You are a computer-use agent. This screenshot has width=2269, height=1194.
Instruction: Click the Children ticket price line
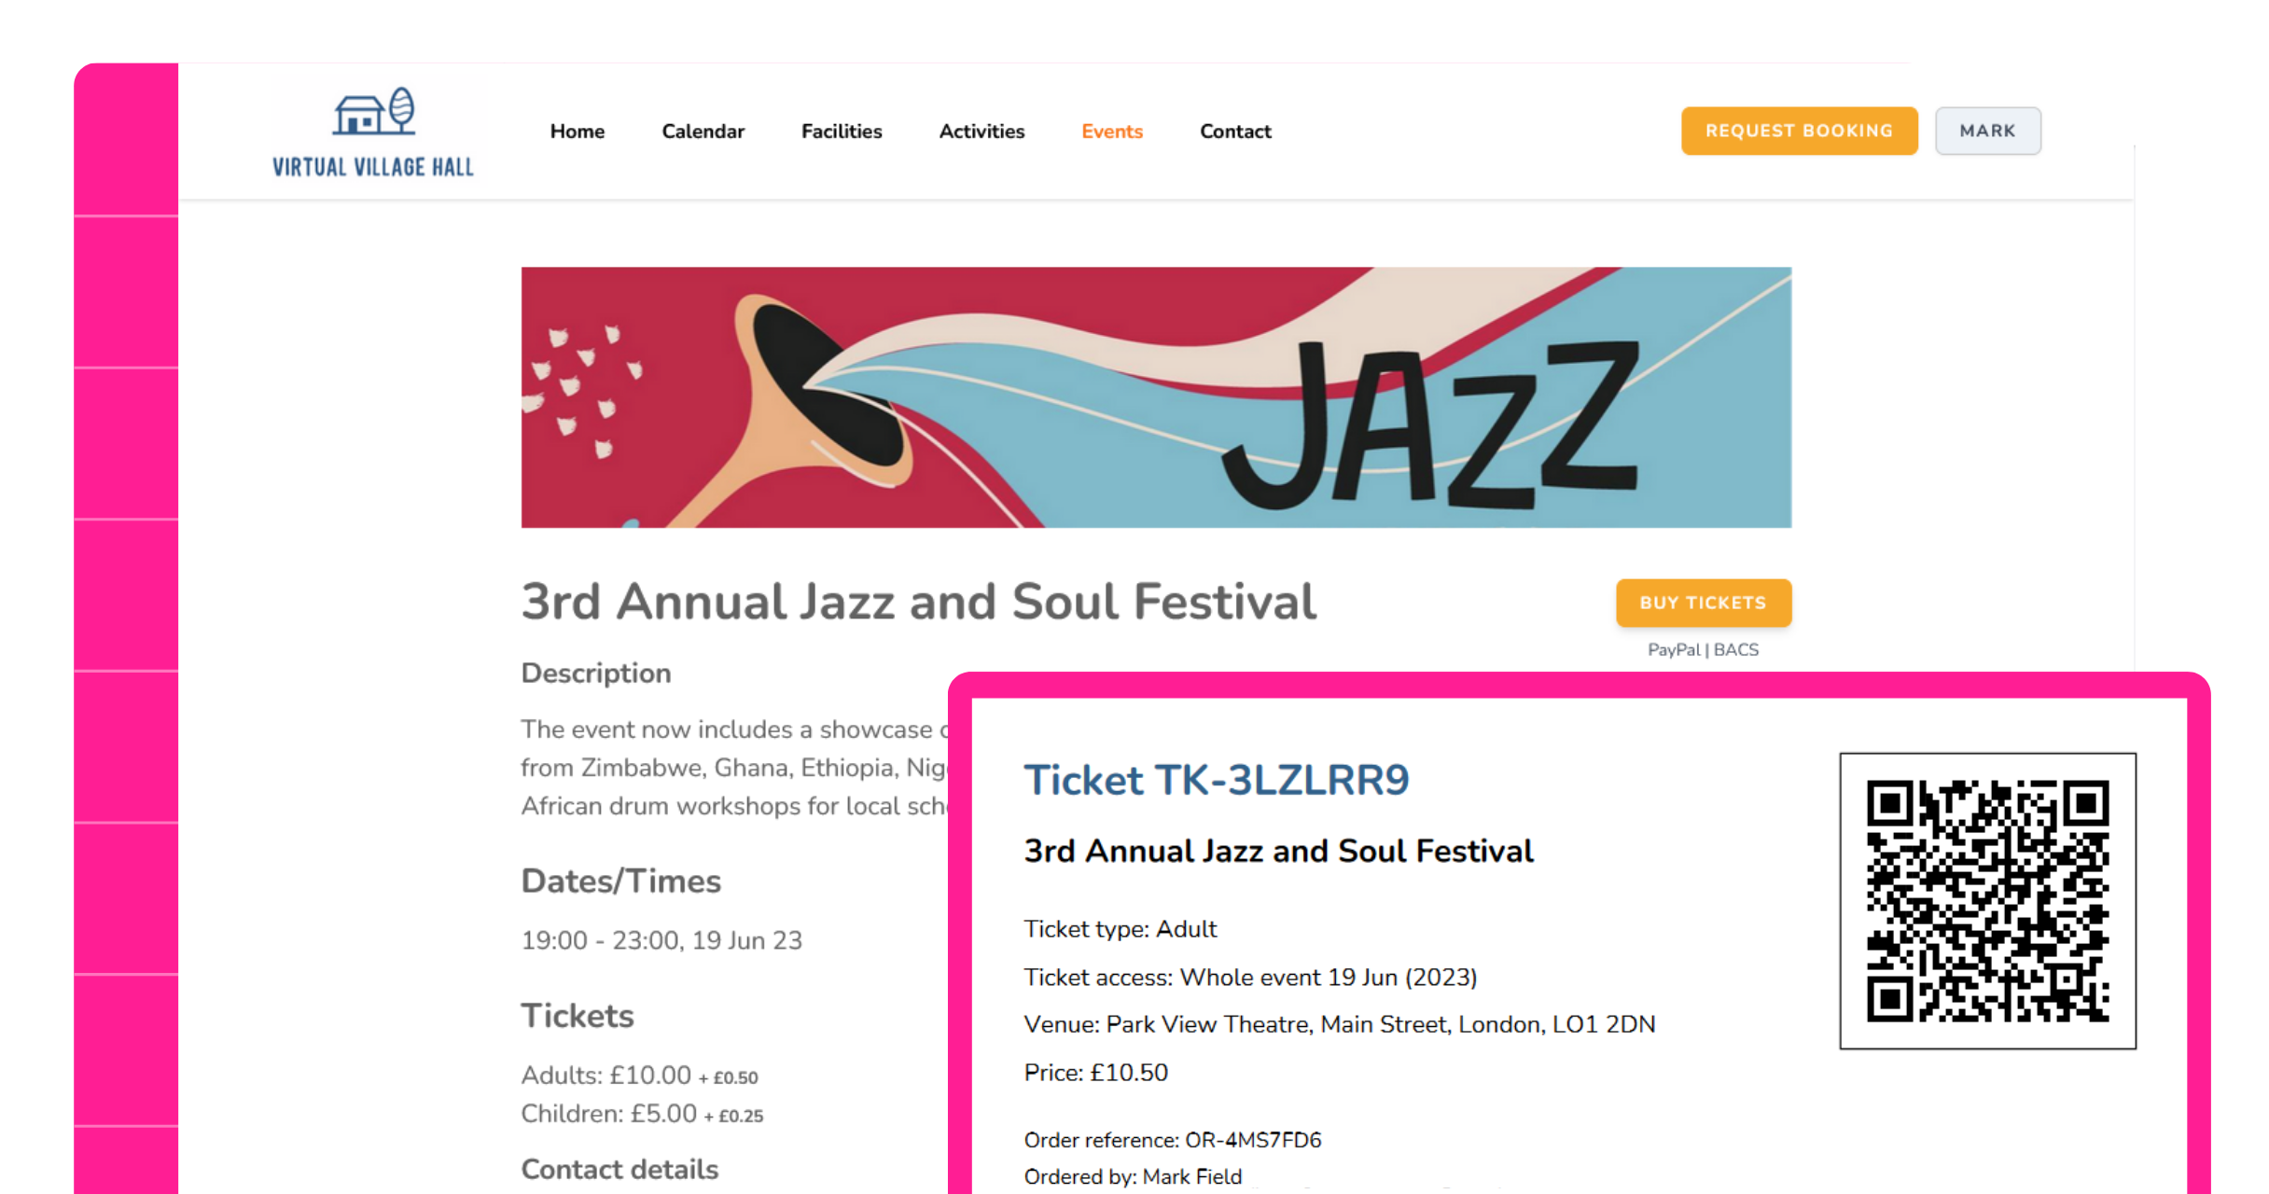pyautogui.click(x=642, y=1114)
